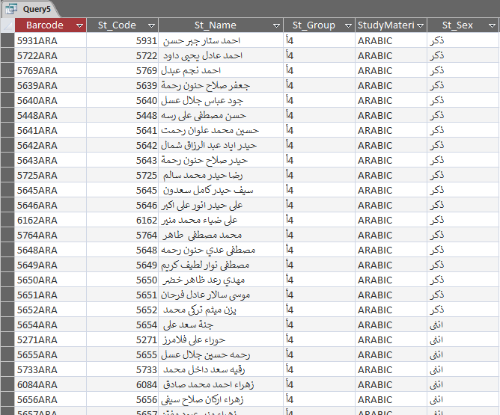Click ARABIC cell in 5931ARA row
The image size is (500, 415).
[x=391, y=41]
